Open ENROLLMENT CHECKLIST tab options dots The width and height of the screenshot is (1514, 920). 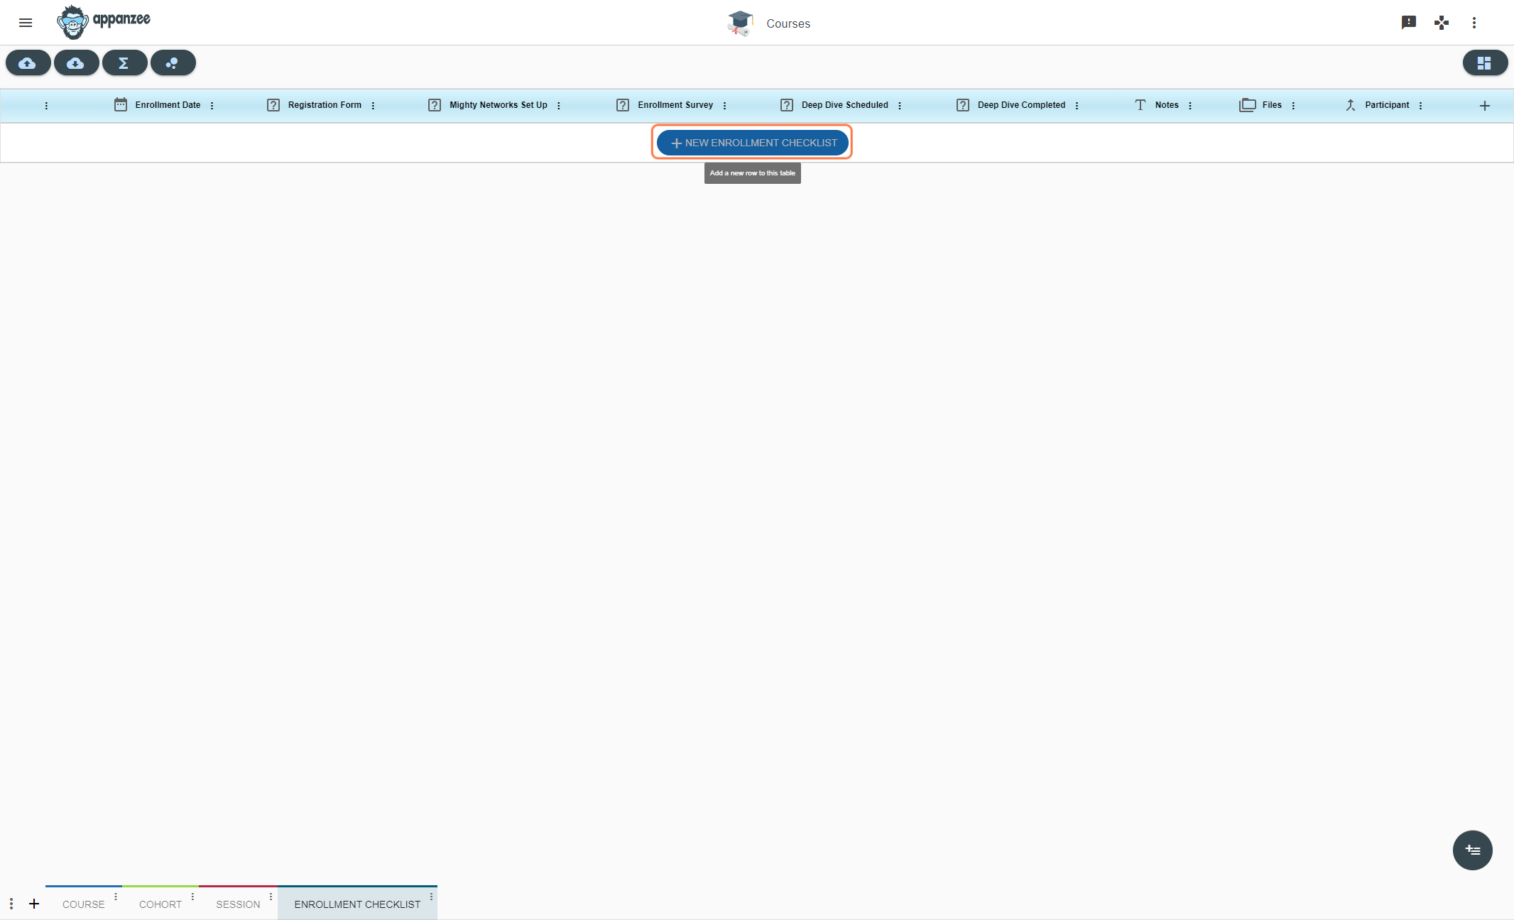tap(431, 897)
